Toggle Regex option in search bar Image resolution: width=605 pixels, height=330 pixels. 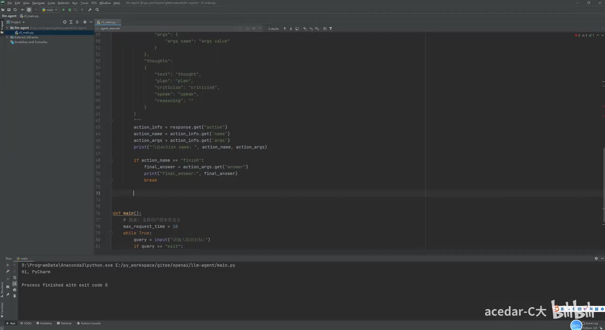[259, 28]
